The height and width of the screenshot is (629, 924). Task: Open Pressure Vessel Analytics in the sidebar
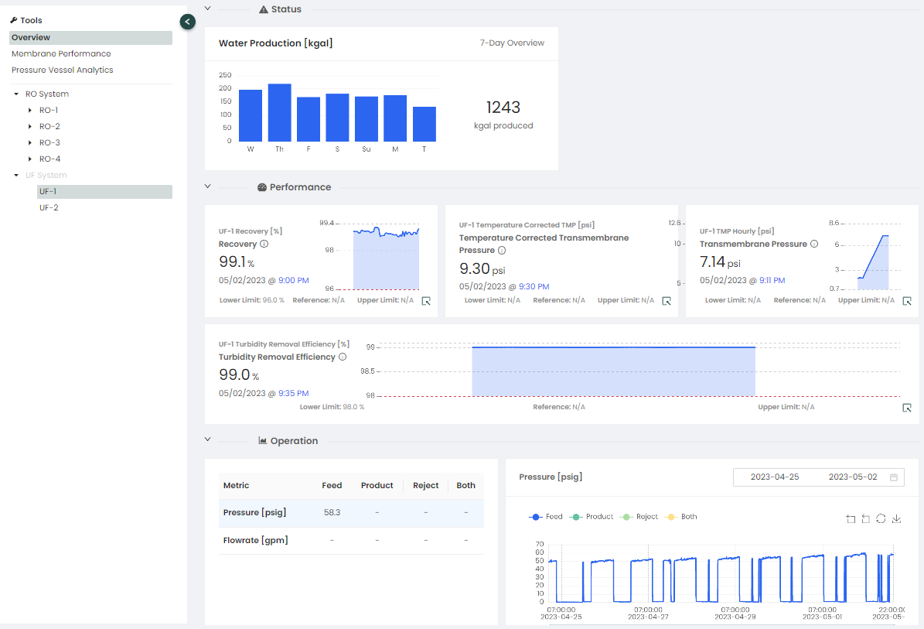(62, 70)
